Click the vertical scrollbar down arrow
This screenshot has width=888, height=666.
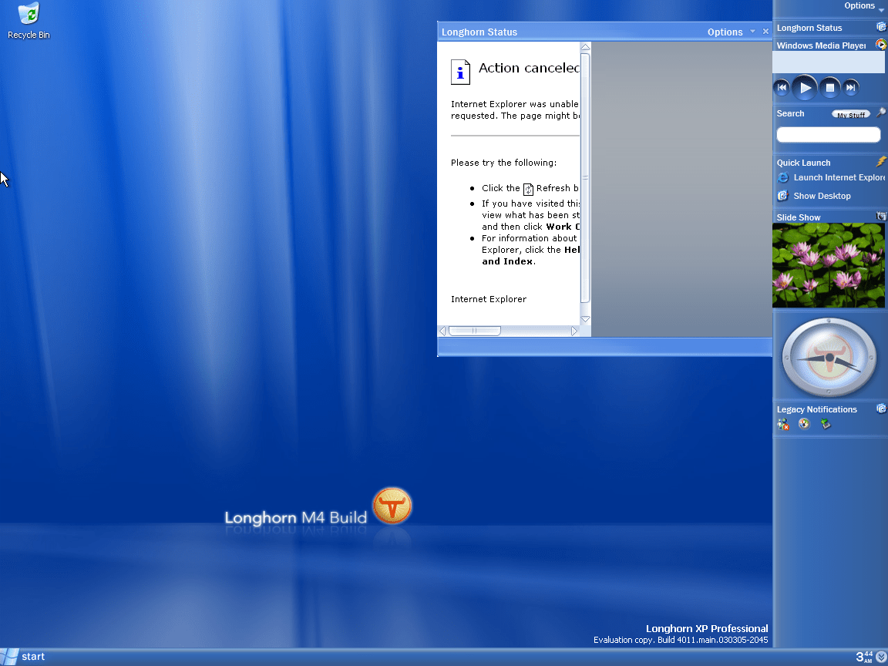point(586,319)
